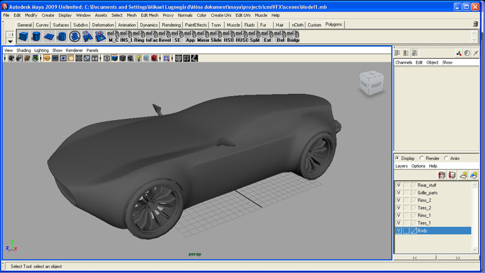The height and width of the screenshot is (273, 485).
Task: Toggle visibility of Grille_parts layer
Action: 398,192
